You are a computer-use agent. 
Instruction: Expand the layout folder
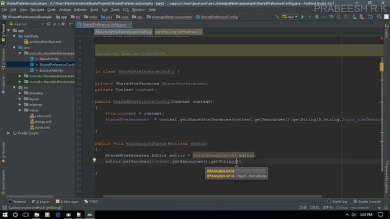(20, 99)
